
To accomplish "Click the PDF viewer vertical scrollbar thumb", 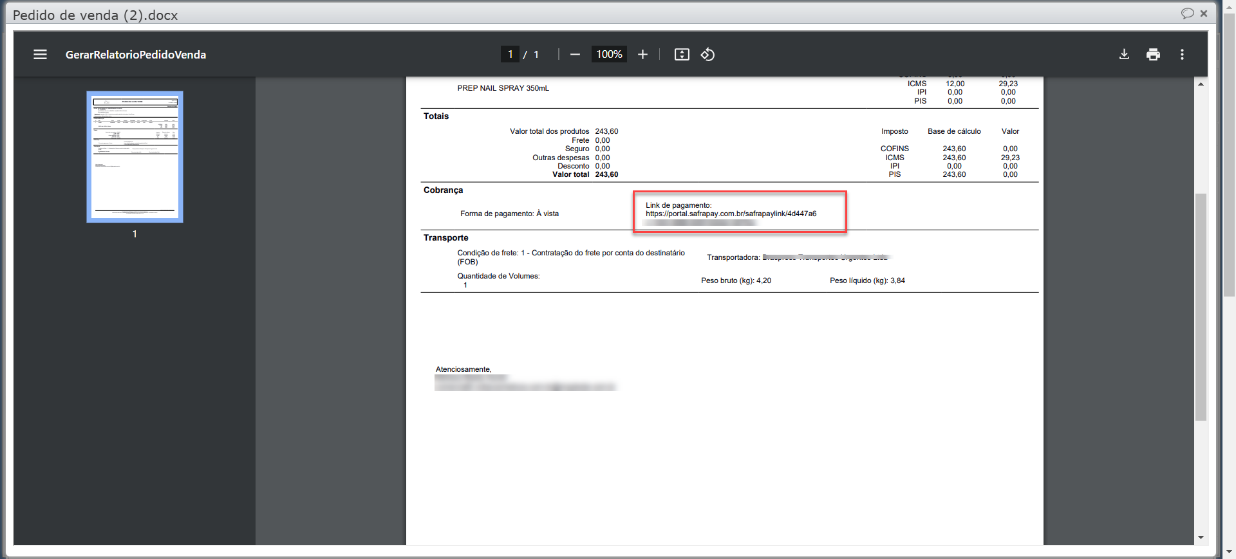I will [1201, 306].
